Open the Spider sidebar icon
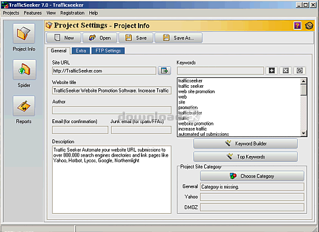Screen dimensions: 319x232 point(24,70)
